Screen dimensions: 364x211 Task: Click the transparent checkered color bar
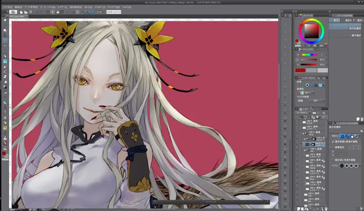322,70
